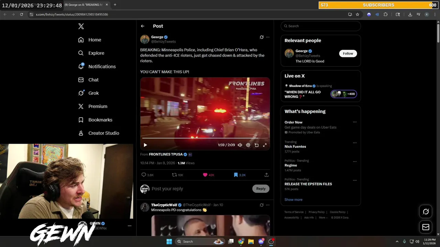Open the browser media controls icon
Screen dimensions: 440x247
(418, 14)
